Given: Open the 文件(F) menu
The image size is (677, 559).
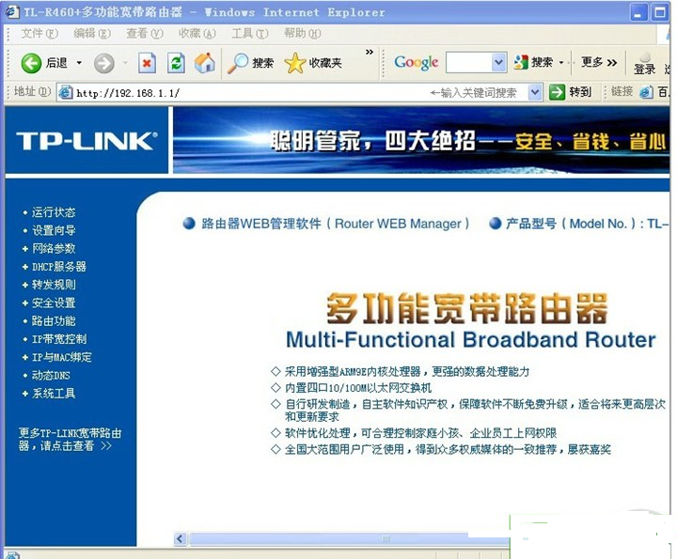Looking at the screenshot, I should 39,34.
